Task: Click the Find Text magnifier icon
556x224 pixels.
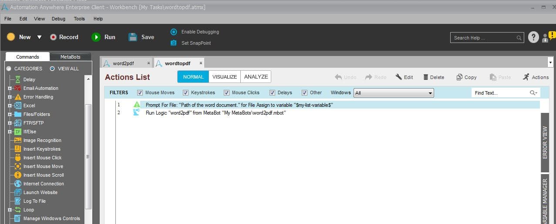Action: point(533,93)
